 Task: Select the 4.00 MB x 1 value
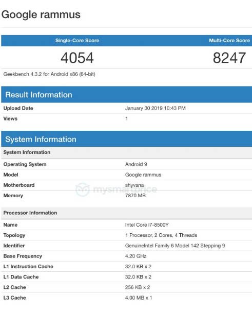139,298
